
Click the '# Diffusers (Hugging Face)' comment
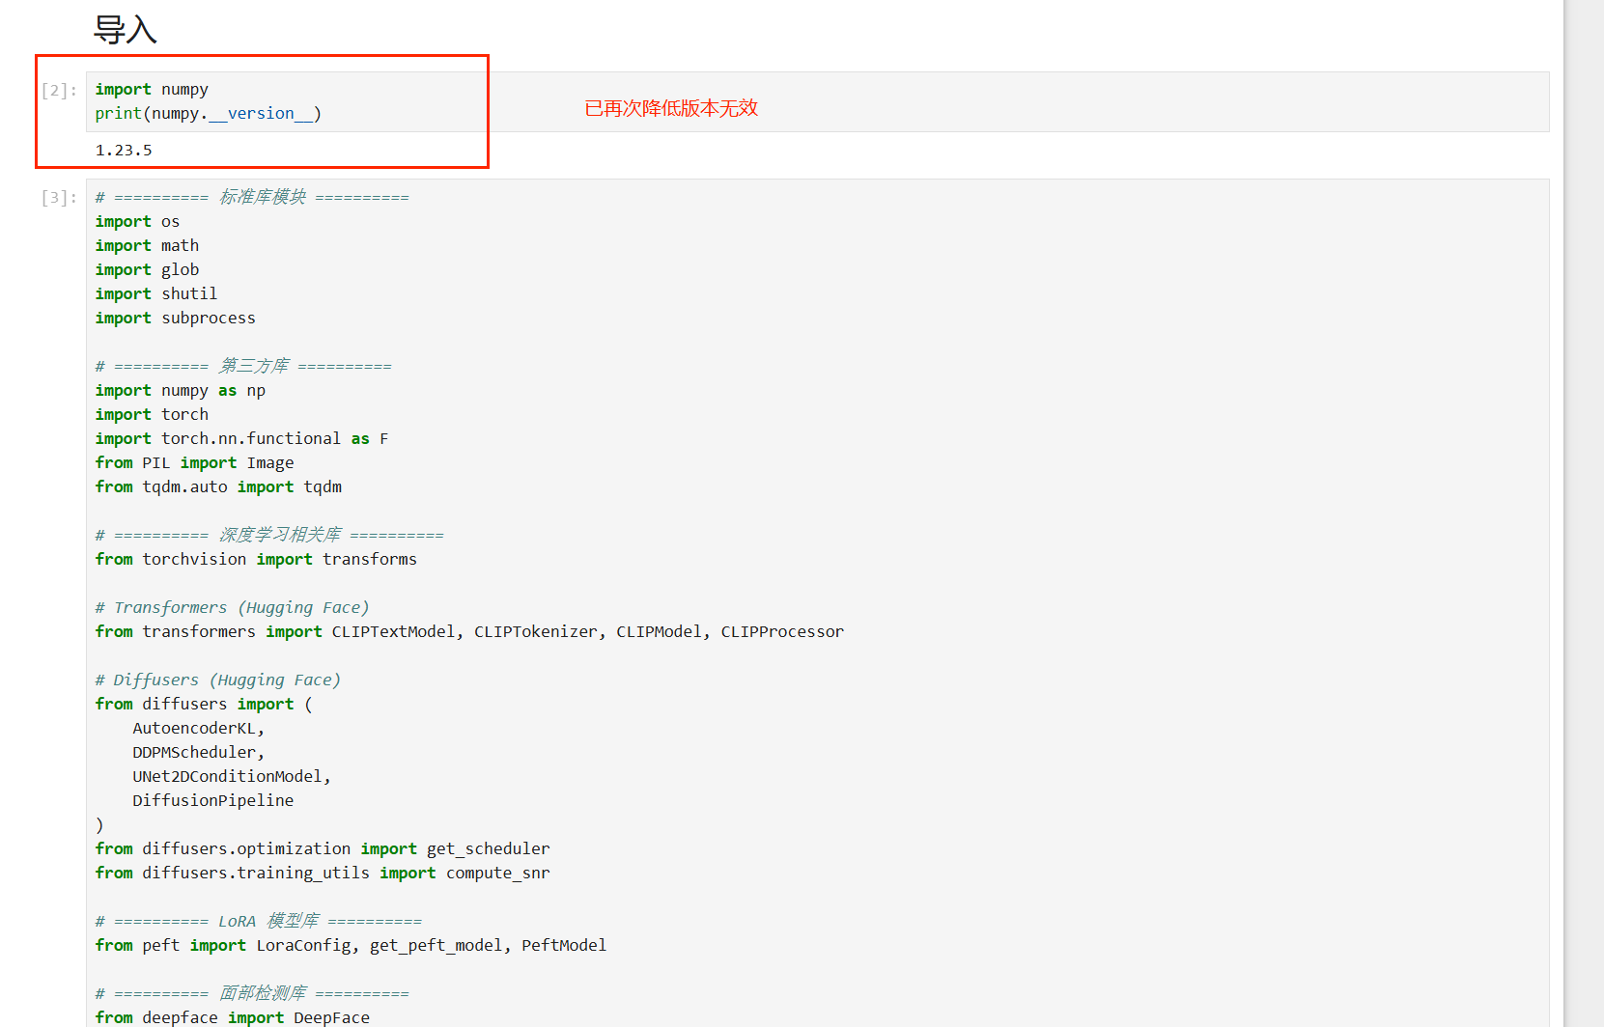[217, 680]
